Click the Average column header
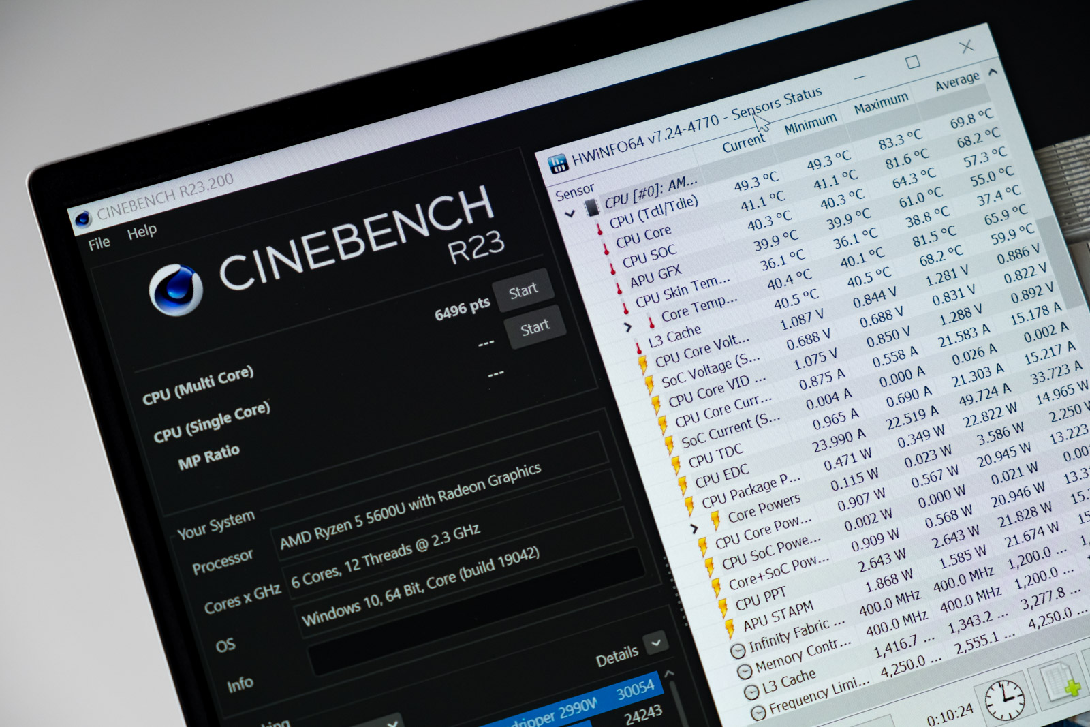1090x727 pixels. pos(957,82)
